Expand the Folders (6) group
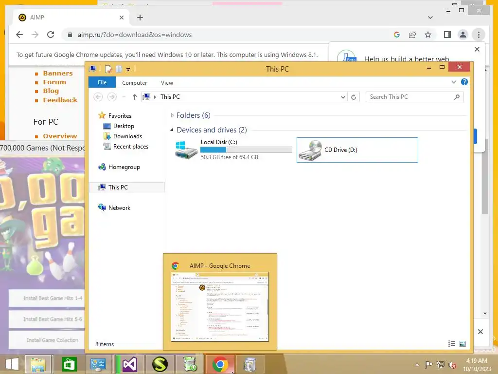 172,115
